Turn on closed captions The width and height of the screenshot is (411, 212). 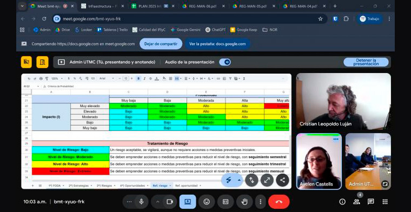(226, 202)
